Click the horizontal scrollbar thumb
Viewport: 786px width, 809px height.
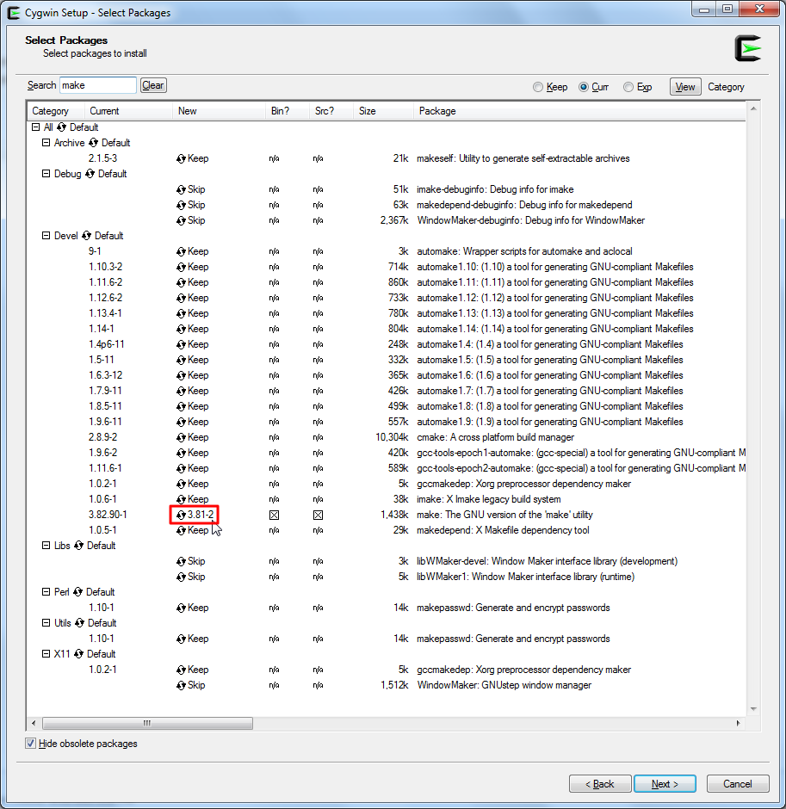pos(147,723)
